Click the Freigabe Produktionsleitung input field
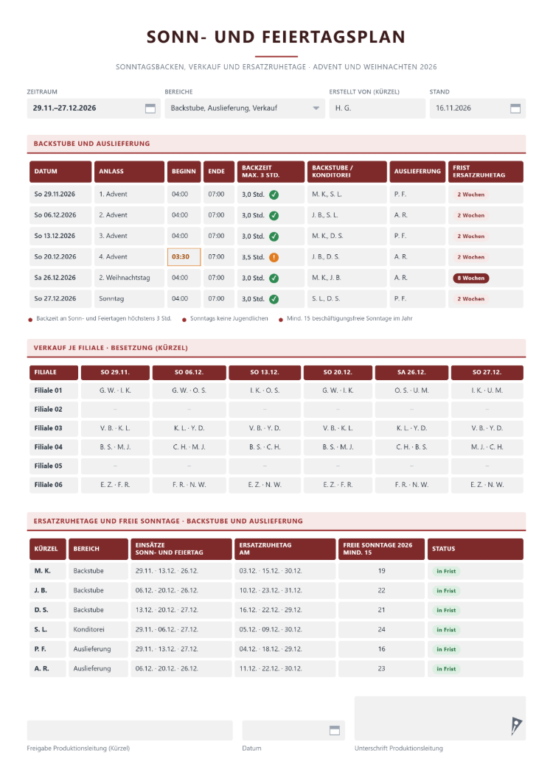This screenshot has height=781, width=553. pos(130,730)
